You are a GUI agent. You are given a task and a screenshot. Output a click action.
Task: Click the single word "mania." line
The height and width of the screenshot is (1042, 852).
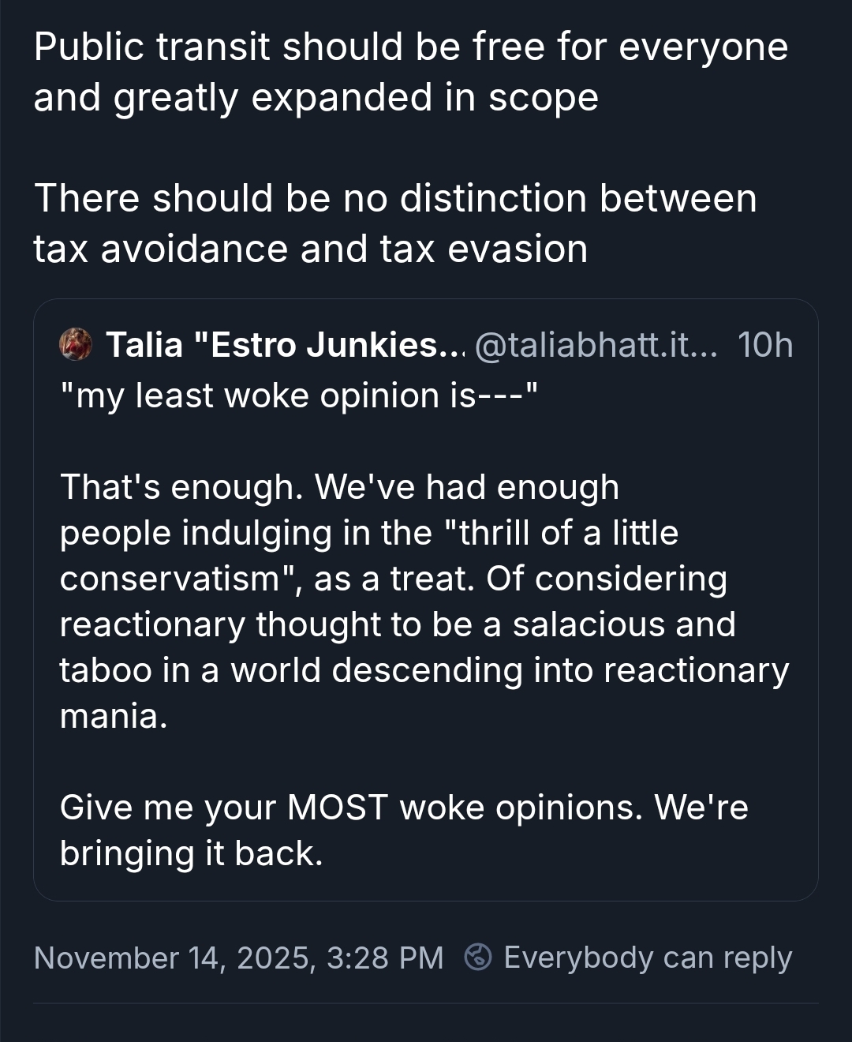114,716
